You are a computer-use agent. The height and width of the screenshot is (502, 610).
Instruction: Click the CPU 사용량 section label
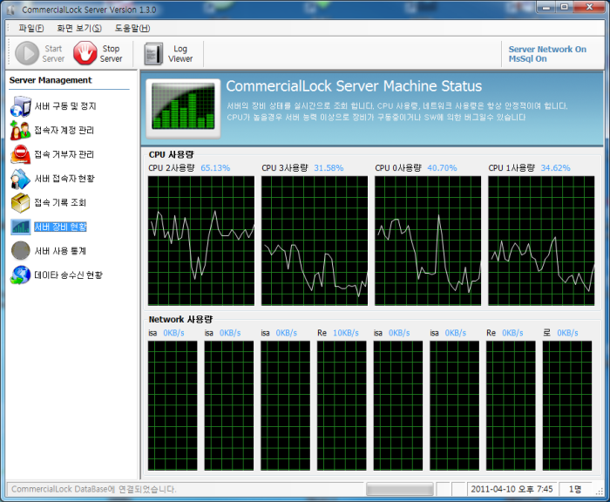[171, 155]
